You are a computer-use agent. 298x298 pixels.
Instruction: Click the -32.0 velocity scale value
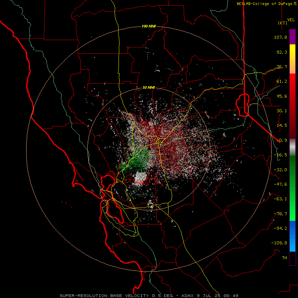280,170
